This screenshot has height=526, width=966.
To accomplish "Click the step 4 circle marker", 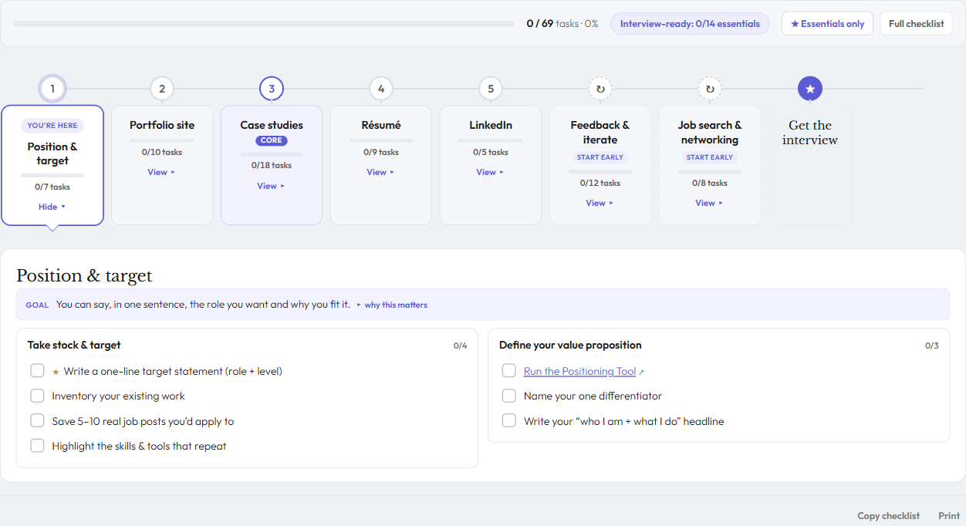I will coord(381,89).
